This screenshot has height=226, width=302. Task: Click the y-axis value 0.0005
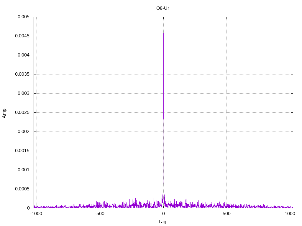click(22, 189)
